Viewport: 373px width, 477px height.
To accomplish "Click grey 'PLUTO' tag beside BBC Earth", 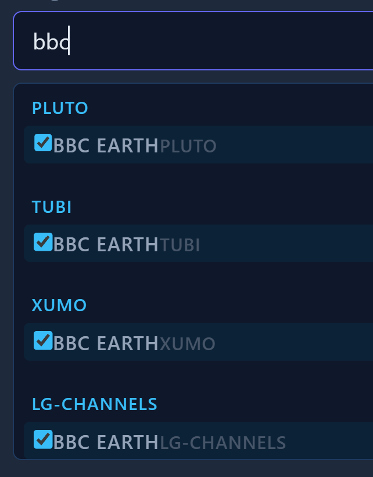I will coord(188,146).
